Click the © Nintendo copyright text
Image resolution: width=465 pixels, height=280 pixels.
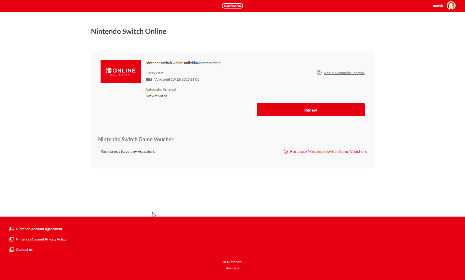click(232, 262)
